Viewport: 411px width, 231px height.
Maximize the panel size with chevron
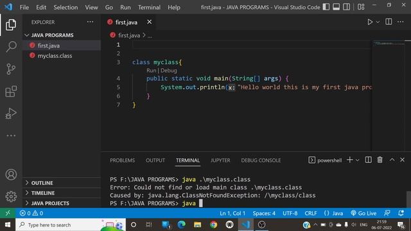click(x=392, y=160)
